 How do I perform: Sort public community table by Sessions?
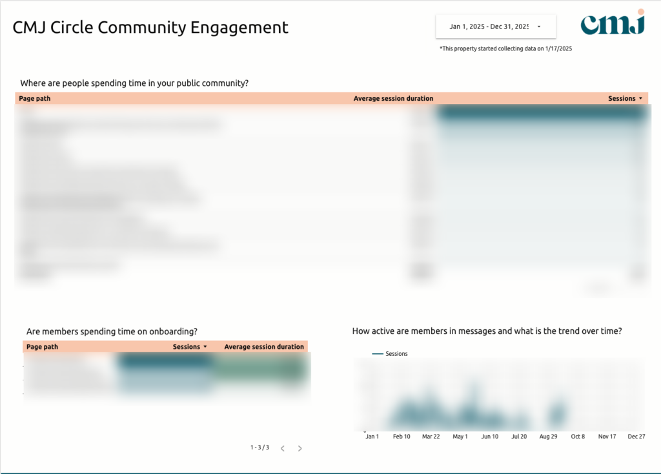click(622, 98)
